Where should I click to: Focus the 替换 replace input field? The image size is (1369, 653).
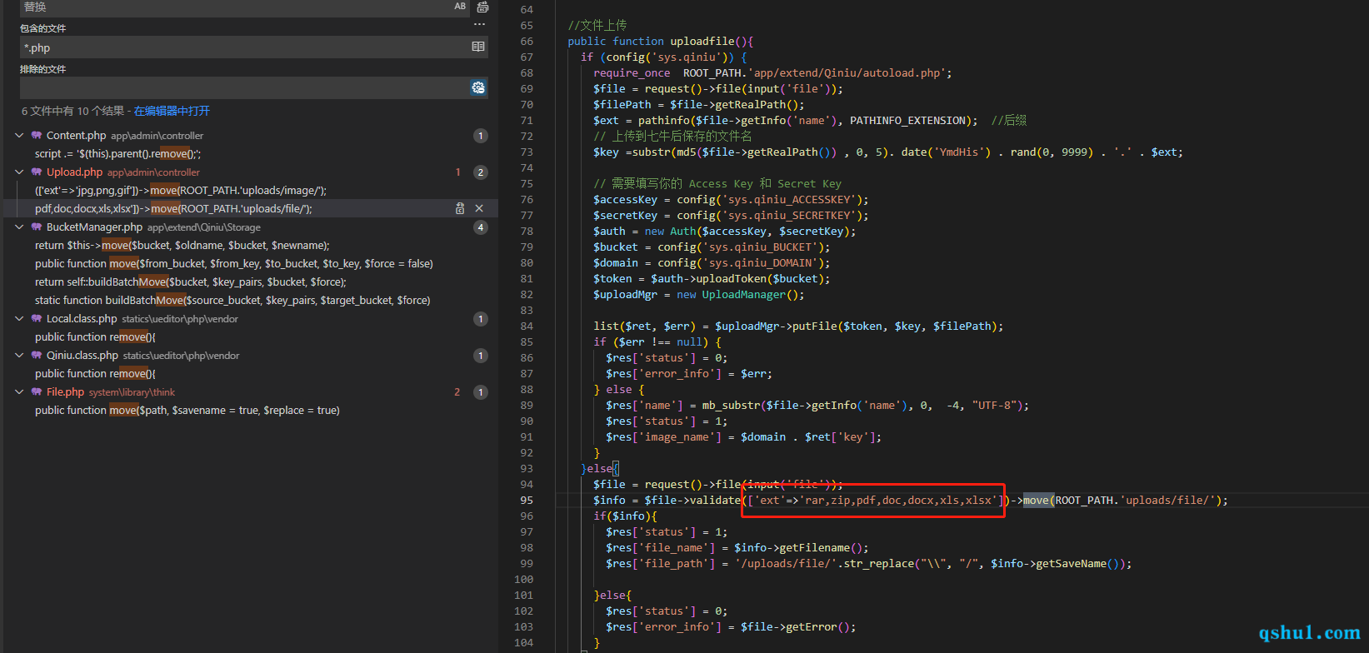tap(235, 7)
